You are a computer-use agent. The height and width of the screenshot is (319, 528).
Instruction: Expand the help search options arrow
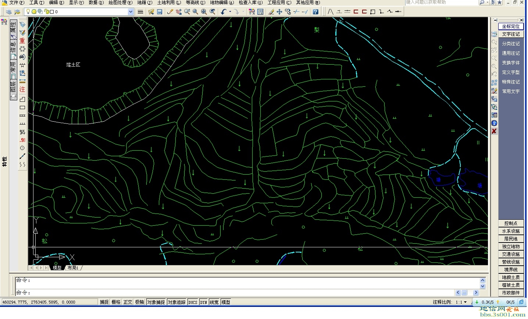(x=488, y=3)
